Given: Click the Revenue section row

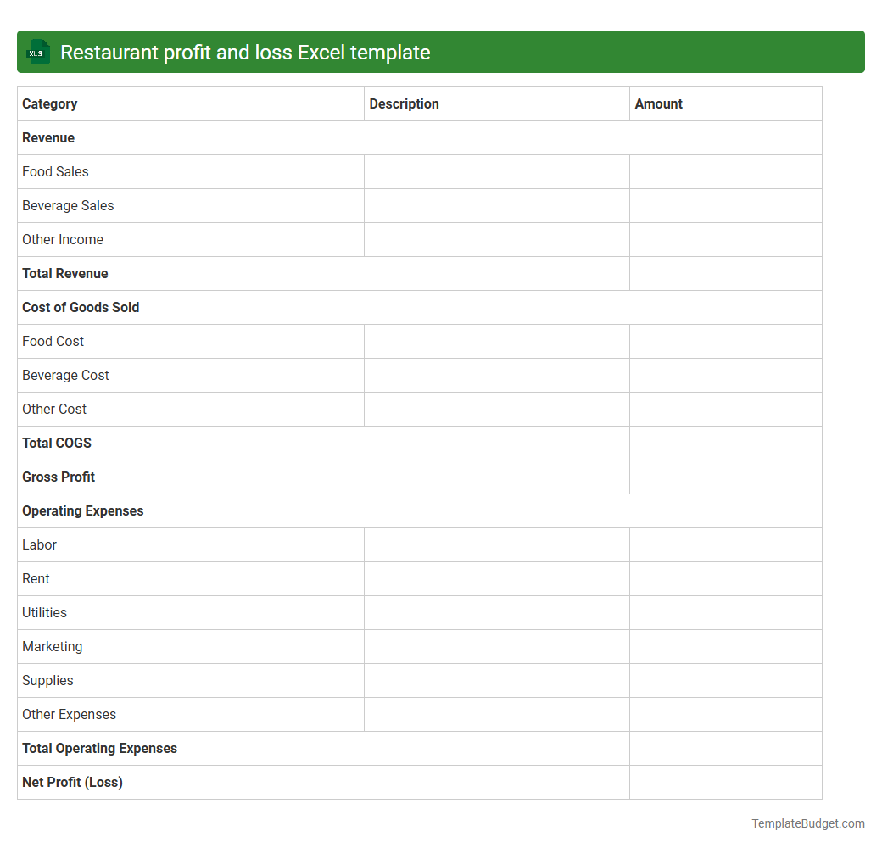Looking at the screenshot, I should [48, 137].
